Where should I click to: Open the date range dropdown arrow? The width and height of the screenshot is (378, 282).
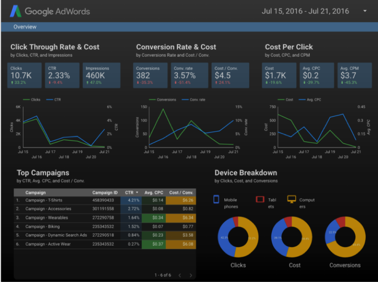click(x=365, y=11)
